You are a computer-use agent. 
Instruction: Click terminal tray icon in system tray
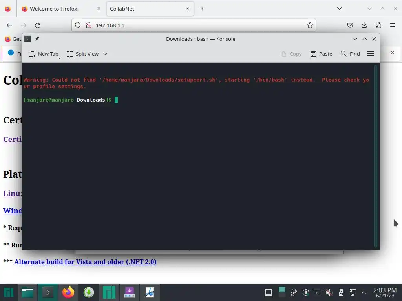pos(317,292)
